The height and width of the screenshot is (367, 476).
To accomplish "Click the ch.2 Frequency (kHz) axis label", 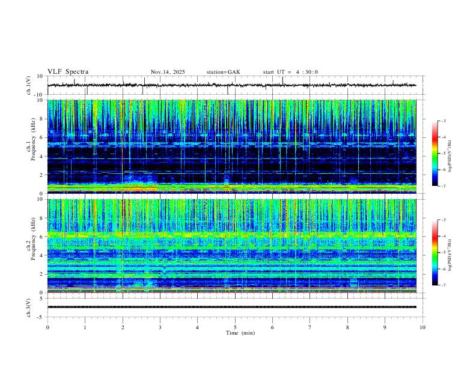I will pos(31,239).
